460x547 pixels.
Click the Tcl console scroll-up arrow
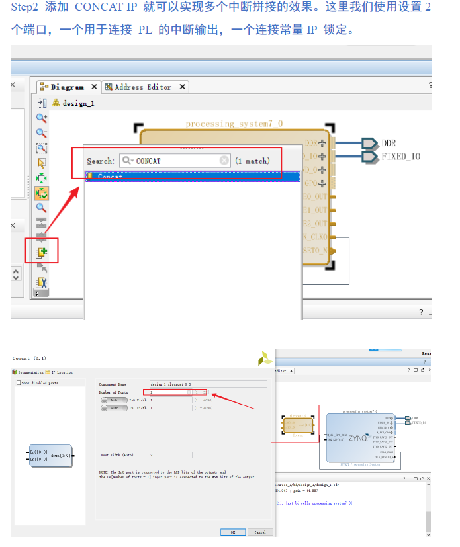point(428,485)
